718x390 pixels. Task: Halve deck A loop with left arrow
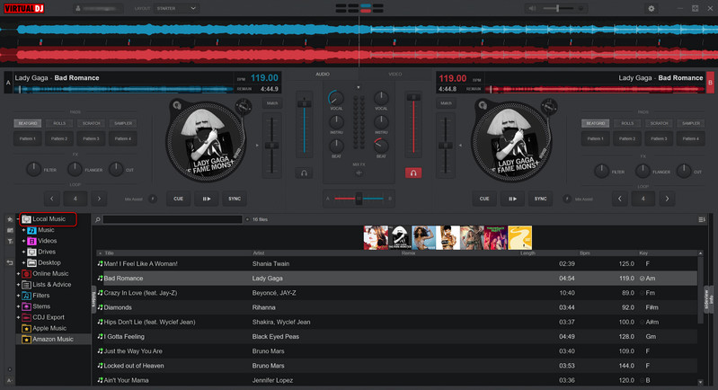pyautogui.click(x=52, y=199)
